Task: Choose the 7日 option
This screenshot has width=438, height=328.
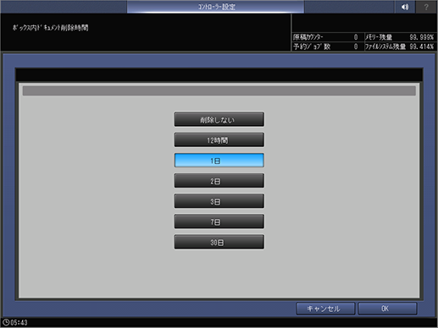Action: pyautogui.click(x=219, y=221)
